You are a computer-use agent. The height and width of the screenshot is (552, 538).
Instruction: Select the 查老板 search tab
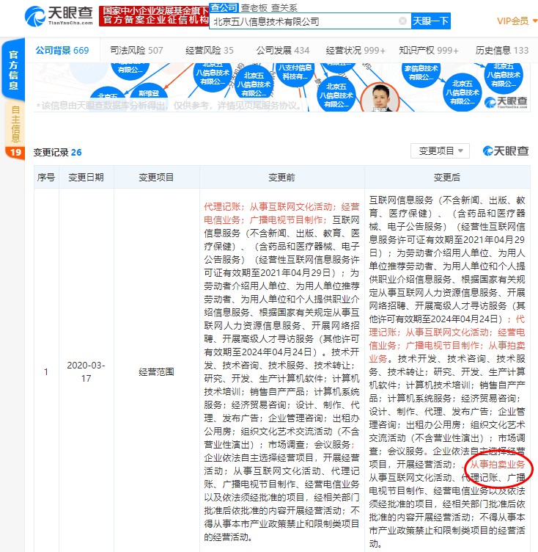tap(254, 8)
